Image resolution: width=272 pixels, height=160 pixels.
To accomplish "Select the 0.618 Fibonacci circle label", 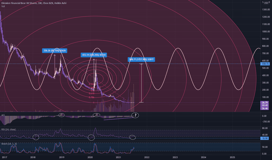I will tap(92, 93).
